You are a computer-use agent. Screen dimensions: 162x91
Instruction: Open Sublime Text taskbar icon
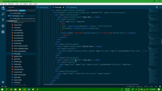(x=37, y=89)
